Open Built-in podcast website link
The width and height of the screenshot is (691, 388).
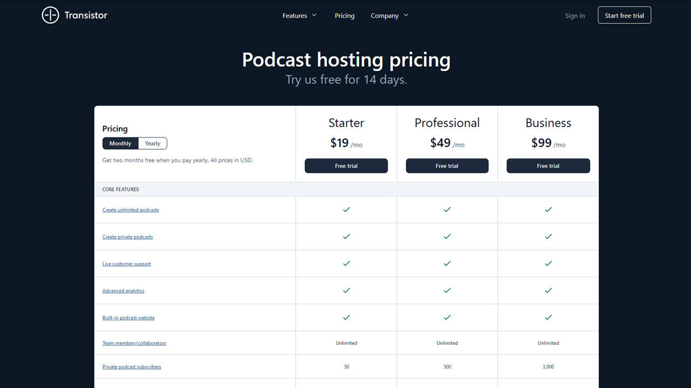pos(128,317)
